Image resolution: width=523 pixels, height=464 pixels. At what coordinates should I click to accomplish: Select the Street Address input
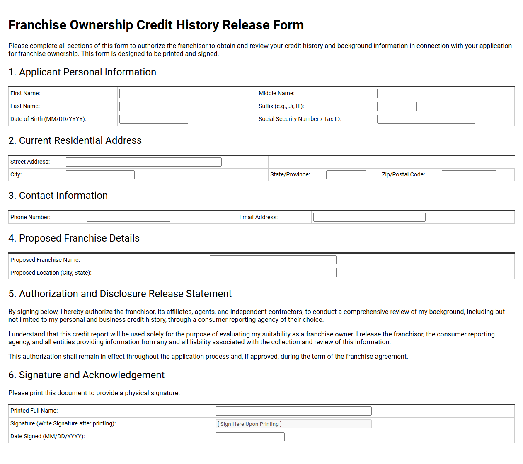[x=144, y=162]
